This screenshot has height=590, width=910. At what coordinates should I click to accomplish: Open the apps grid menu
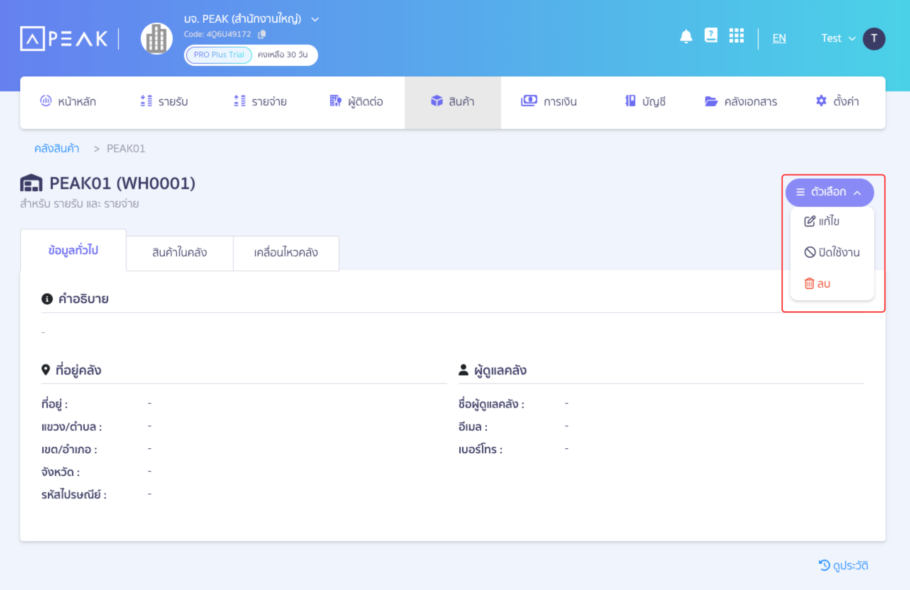point(736,35)
